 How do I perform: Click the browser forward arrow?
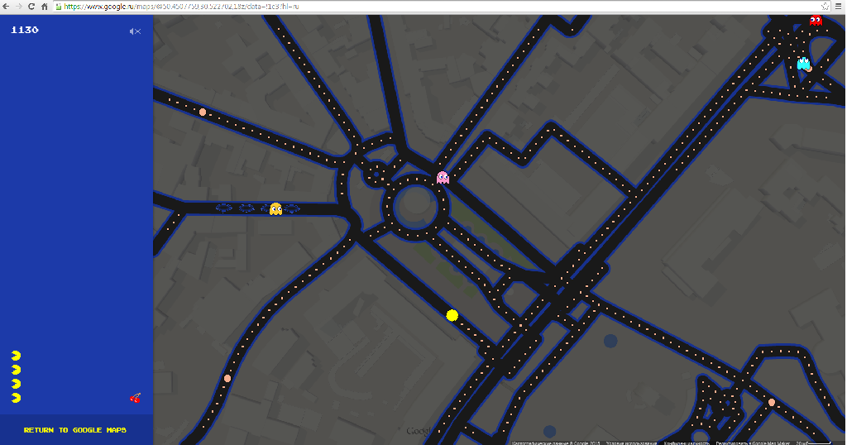click(18, 7)
